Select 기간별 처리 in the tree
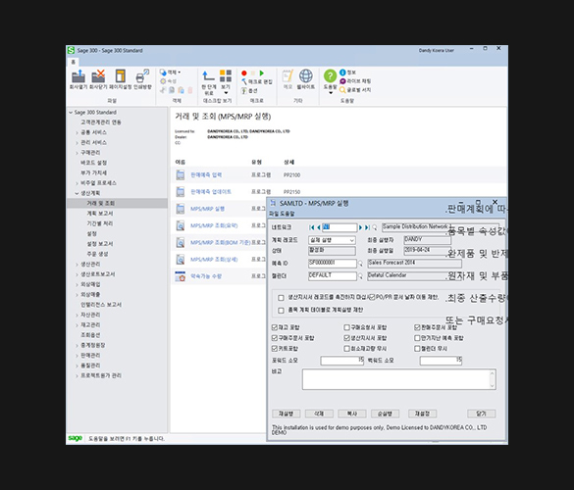 (99, 223)
